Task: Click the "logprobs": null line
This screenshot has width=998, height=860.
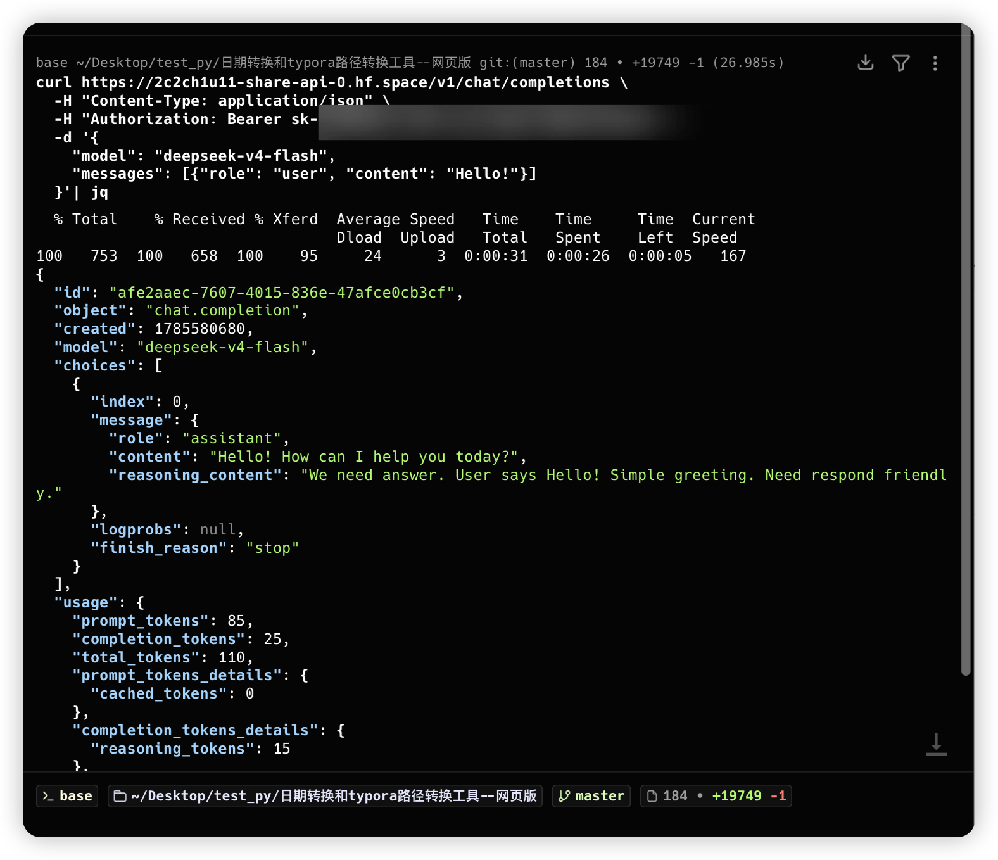Action: [x=167, y=529]
